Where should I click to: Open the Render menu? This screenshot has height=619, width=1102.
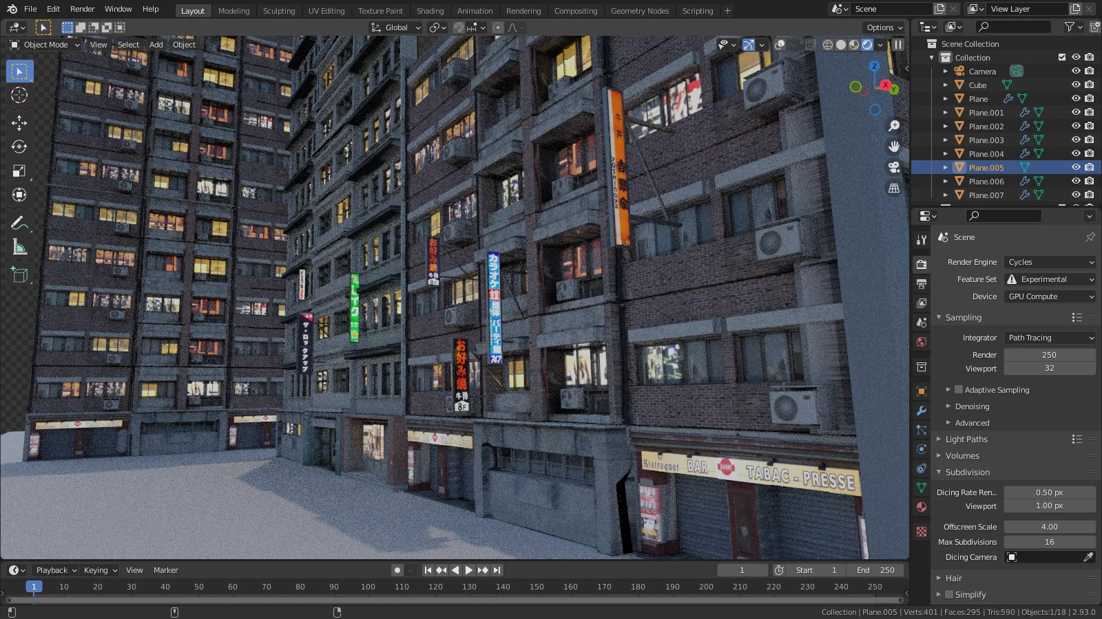pyautogui.click(x=82, y=9)
